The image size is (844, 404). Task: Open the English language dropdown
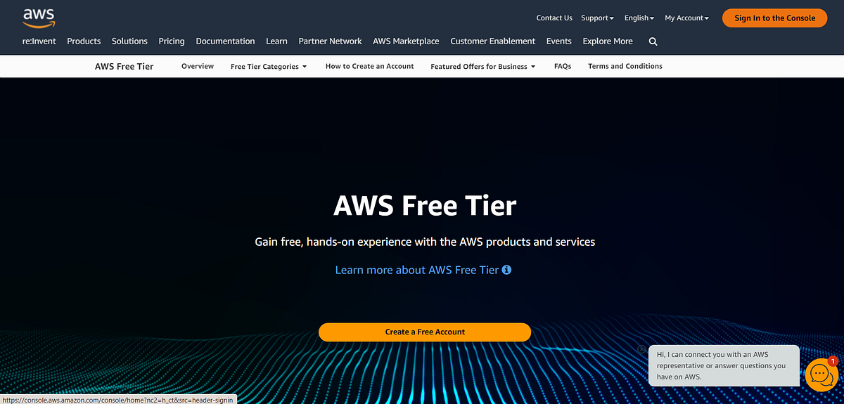click(x=639, y=18)
